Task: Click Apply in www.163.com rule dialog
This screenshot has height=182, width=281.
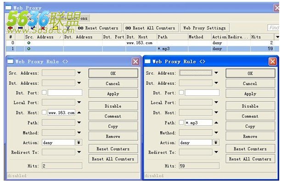Action: (x=113, y=94)
